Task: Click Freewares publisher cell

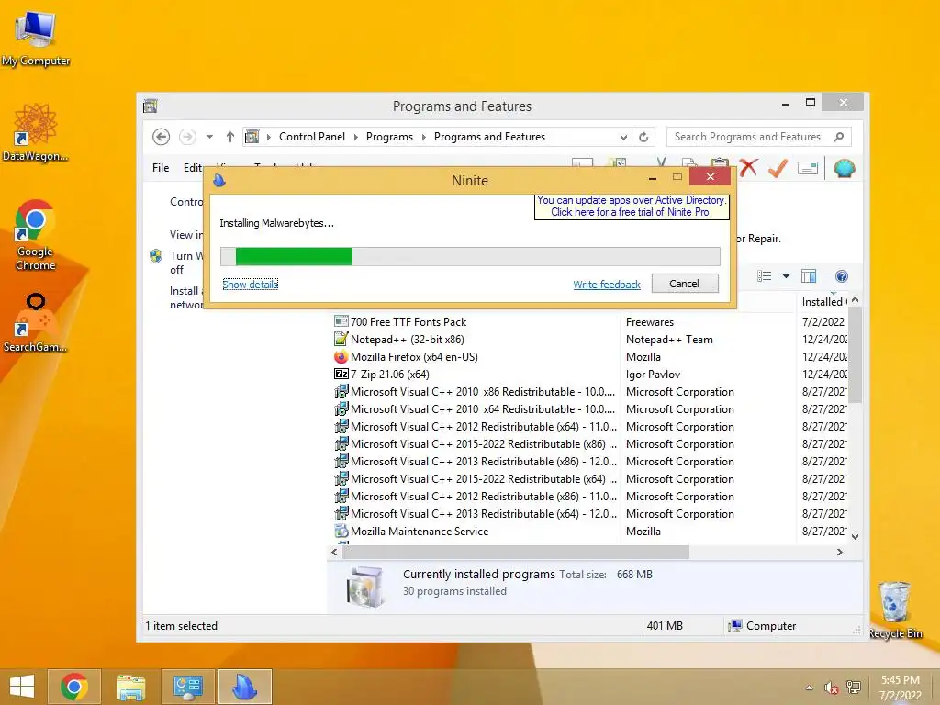Action: [x=650, y=322]
